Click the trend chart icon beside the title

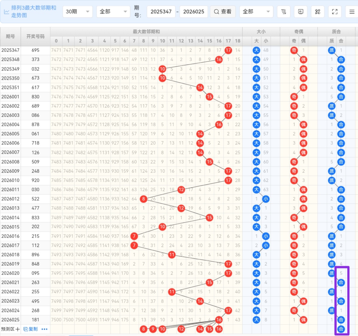click(x=6, y=12)
